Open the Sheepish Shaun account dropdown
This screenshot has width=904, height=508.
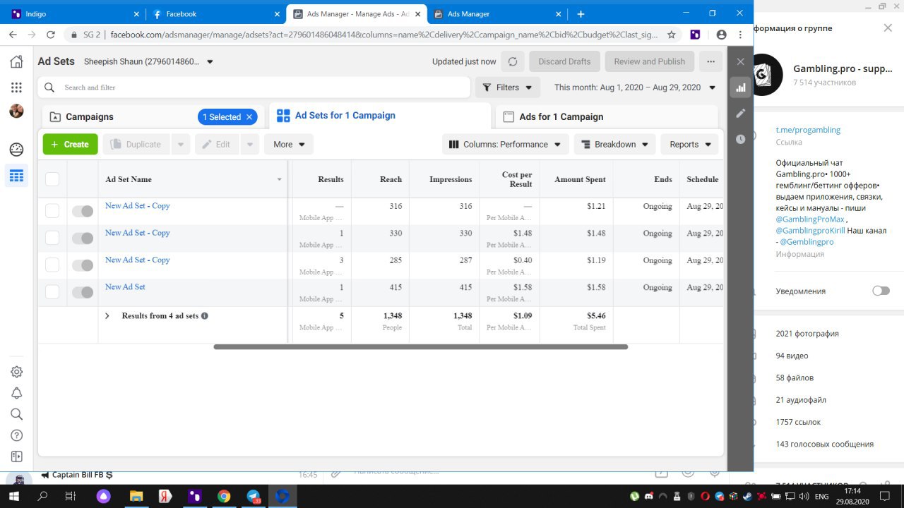pyautogui.click(x=148, y=61)
